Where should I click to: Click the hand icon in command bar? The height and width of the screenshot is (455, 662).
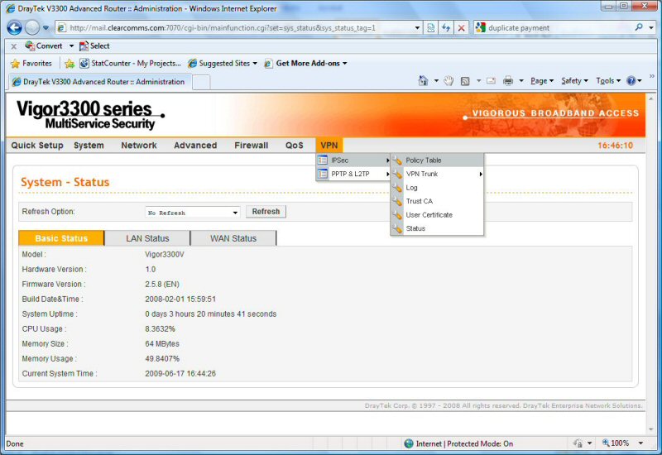pos(449,80)
